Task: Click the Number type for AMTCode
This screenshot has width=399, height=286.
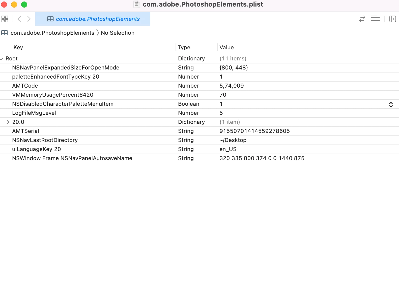Action: pyautogui.click(x=188, y=86)
